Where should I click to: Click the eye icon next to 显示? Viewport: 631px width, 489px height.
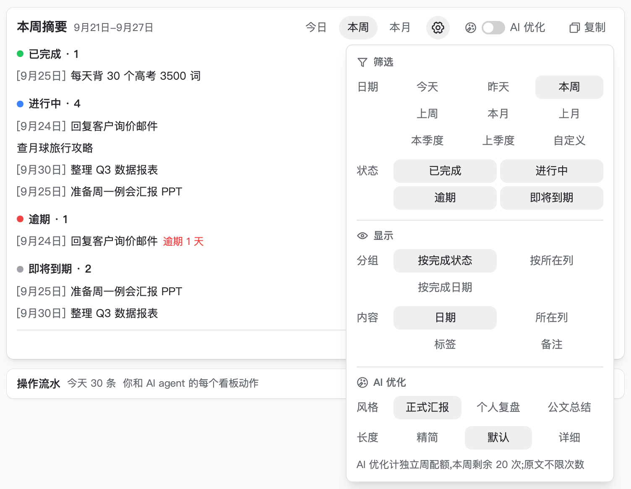pyautogui.click(x=362, y=236)
